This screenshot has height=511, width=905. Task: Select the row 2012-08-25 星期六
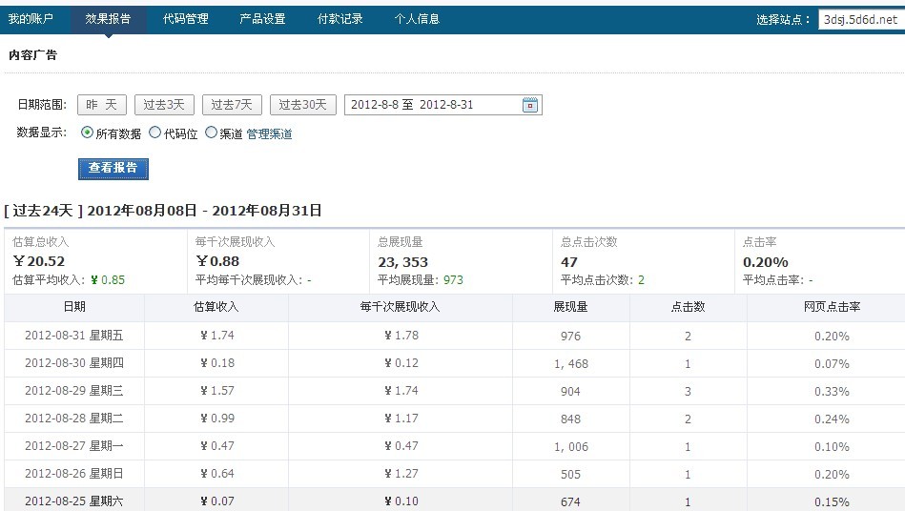455,501
